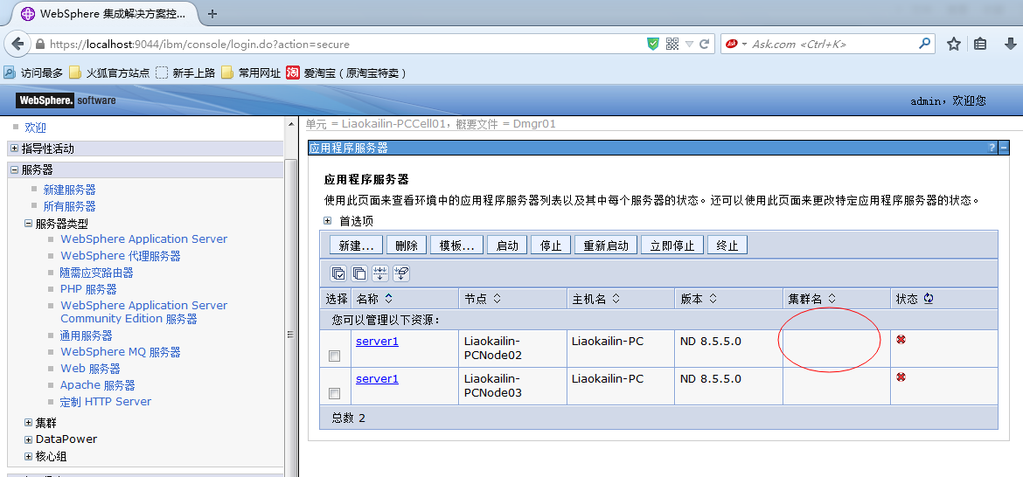
Task: Open the 新建服务器 link
Action: (x=69, y=190)
